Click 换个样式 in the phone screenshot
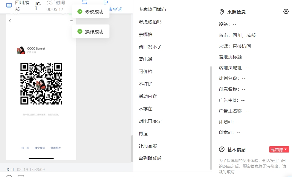This screenshot has height=177, width=292. (40, 148)
